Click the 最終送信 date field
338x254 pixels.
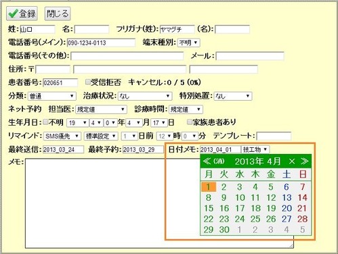point(63,149)
